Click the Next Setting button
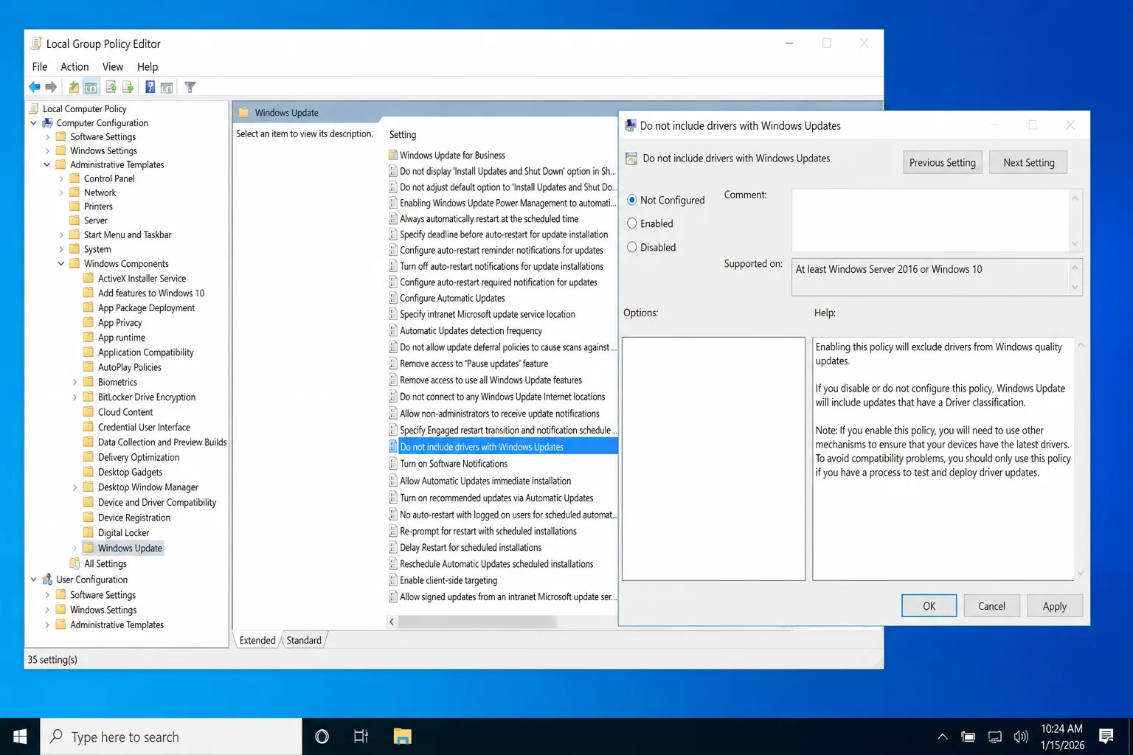Screen dimensions: 1133x755 point(1028,162)
